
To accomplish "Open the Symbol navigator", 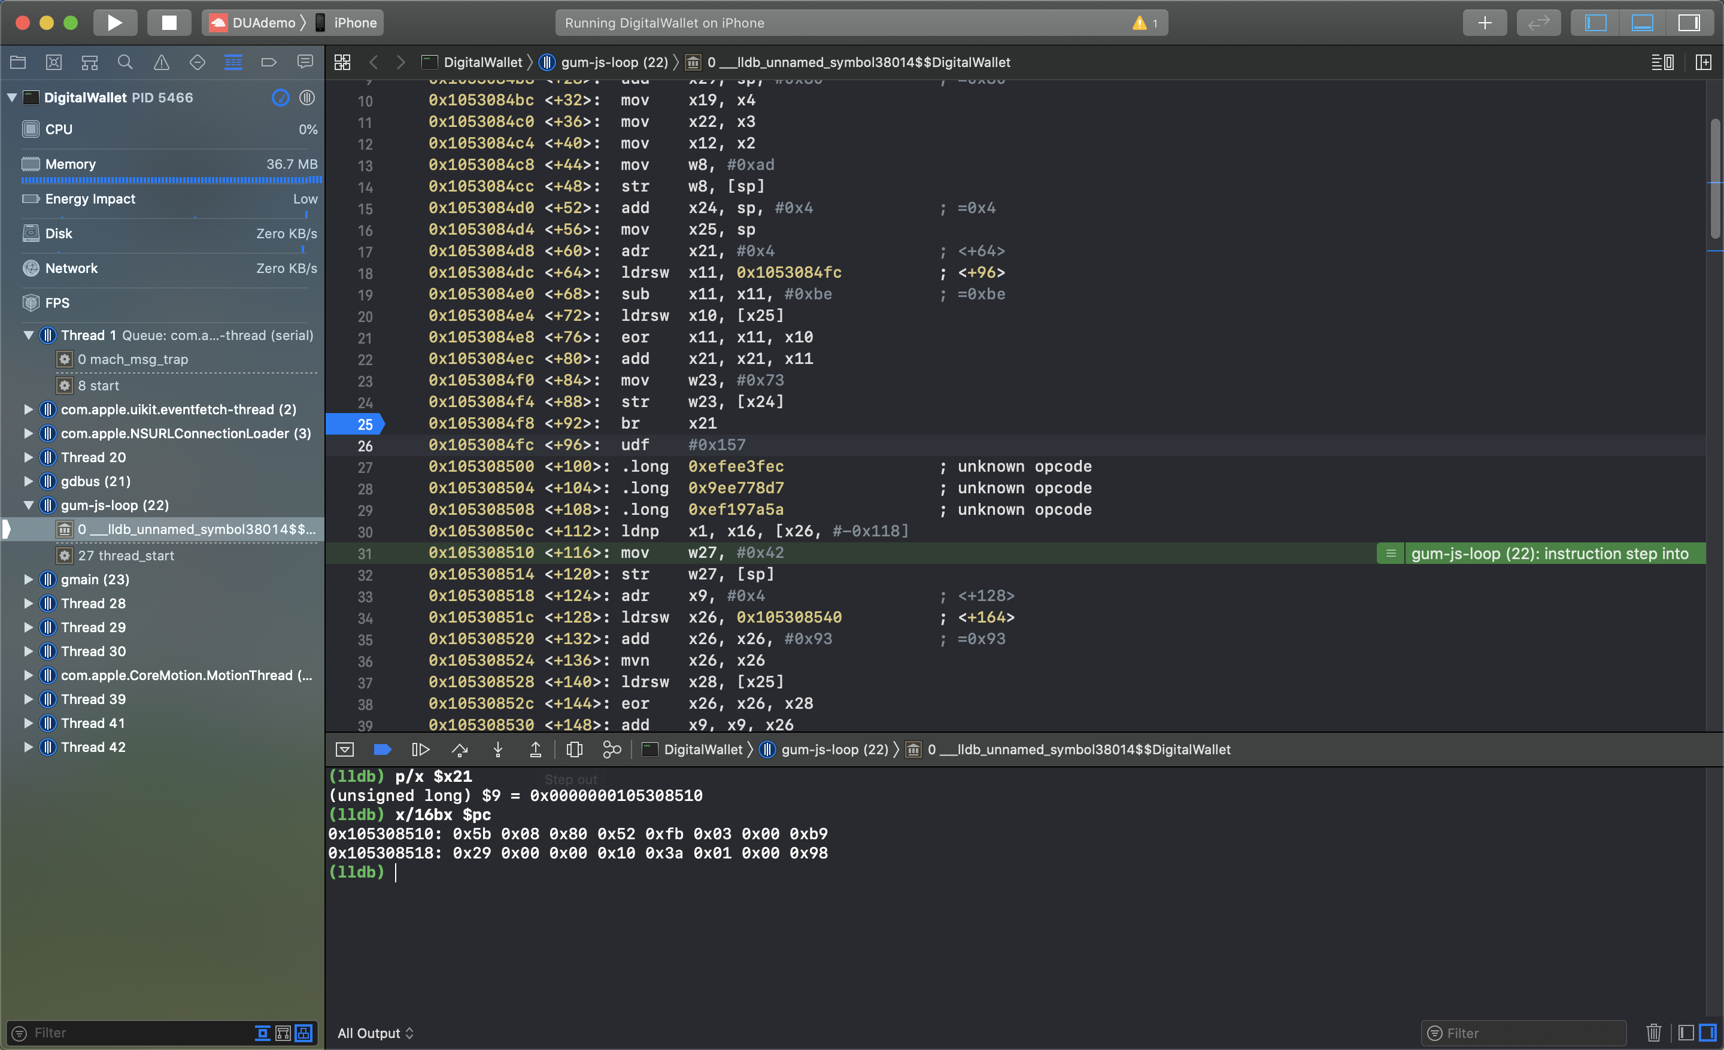I will (90, 62).
